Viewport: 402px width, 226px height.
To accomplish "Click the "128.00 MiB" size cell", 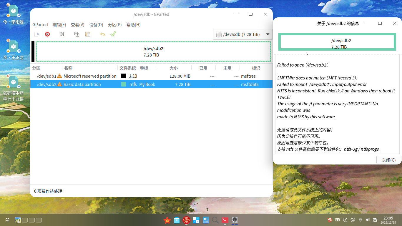I will click(180, 76).
